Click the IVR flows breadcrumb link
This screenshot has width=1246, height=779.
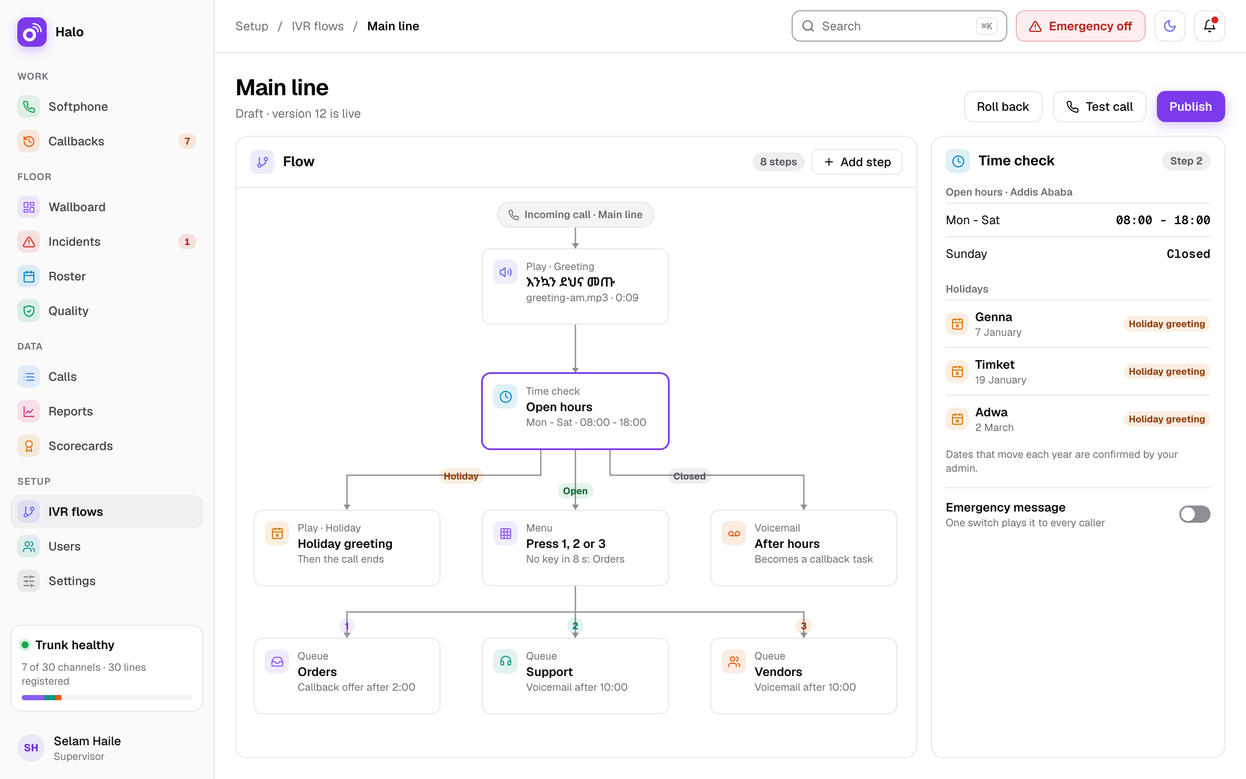[318, 26]
